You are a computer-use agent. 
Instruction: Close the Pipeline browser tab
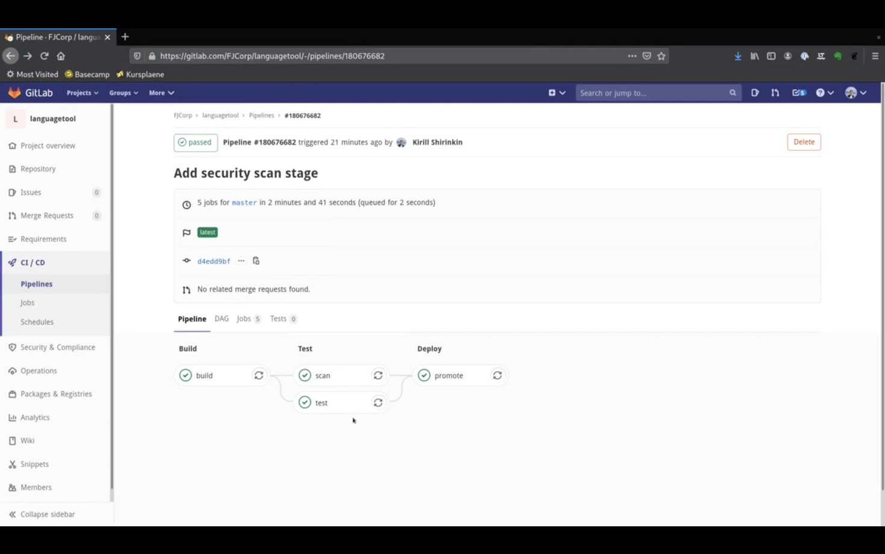click(x=107, y=37)
